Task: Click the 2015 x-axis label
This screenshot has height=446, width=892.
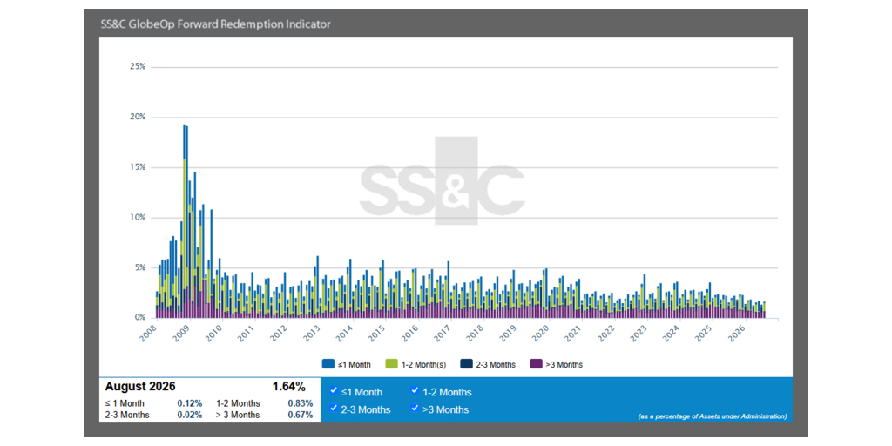Action: point(376,334)
